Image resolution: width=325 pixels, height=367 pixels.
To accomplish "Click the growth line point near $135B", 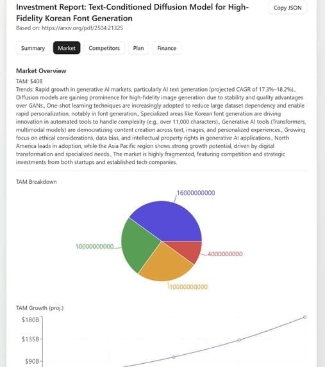I will click(x=239, y=340).
